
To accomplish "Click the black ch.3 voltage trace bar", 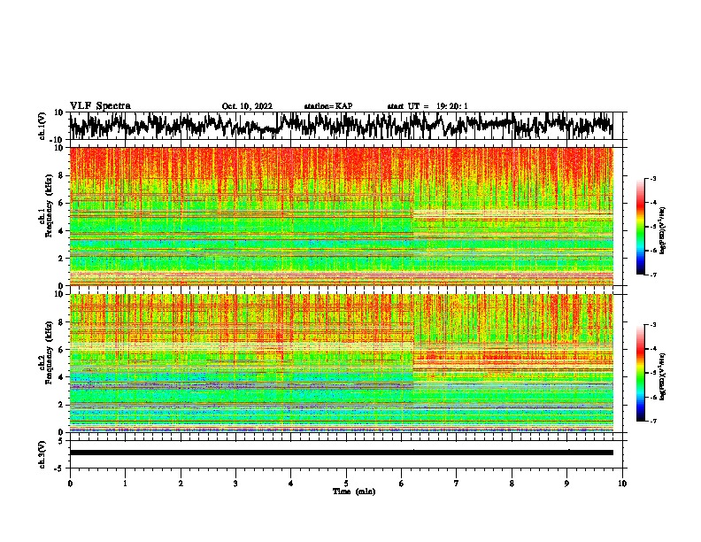I will (x=341, y=453).
